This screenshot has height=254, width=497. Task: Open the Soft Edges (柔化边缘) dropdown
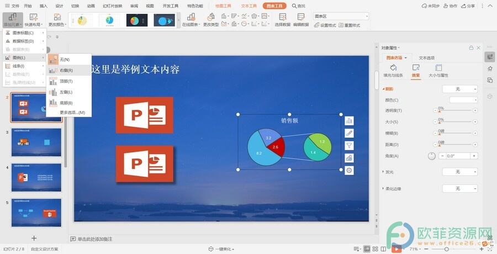[459, 188]
